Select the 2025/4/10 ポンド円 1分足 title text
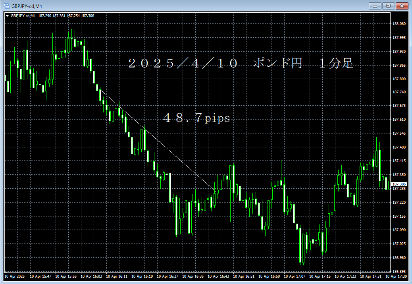412x284 pixels. click(x=241, y=64)
